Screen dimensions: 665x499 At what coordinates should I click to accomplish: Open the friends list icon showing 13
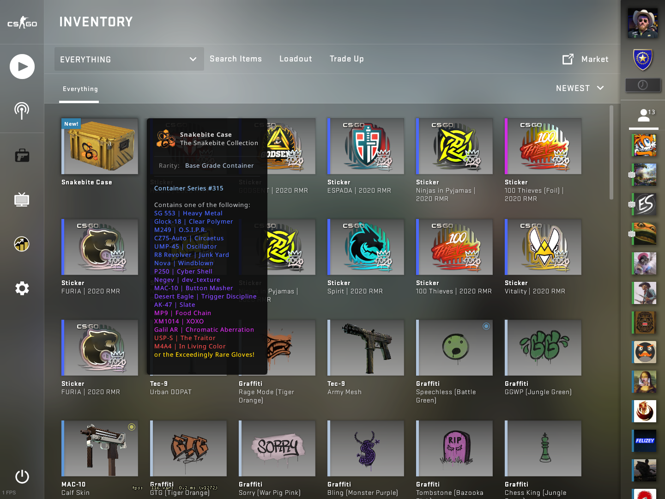tap(646, 116)
